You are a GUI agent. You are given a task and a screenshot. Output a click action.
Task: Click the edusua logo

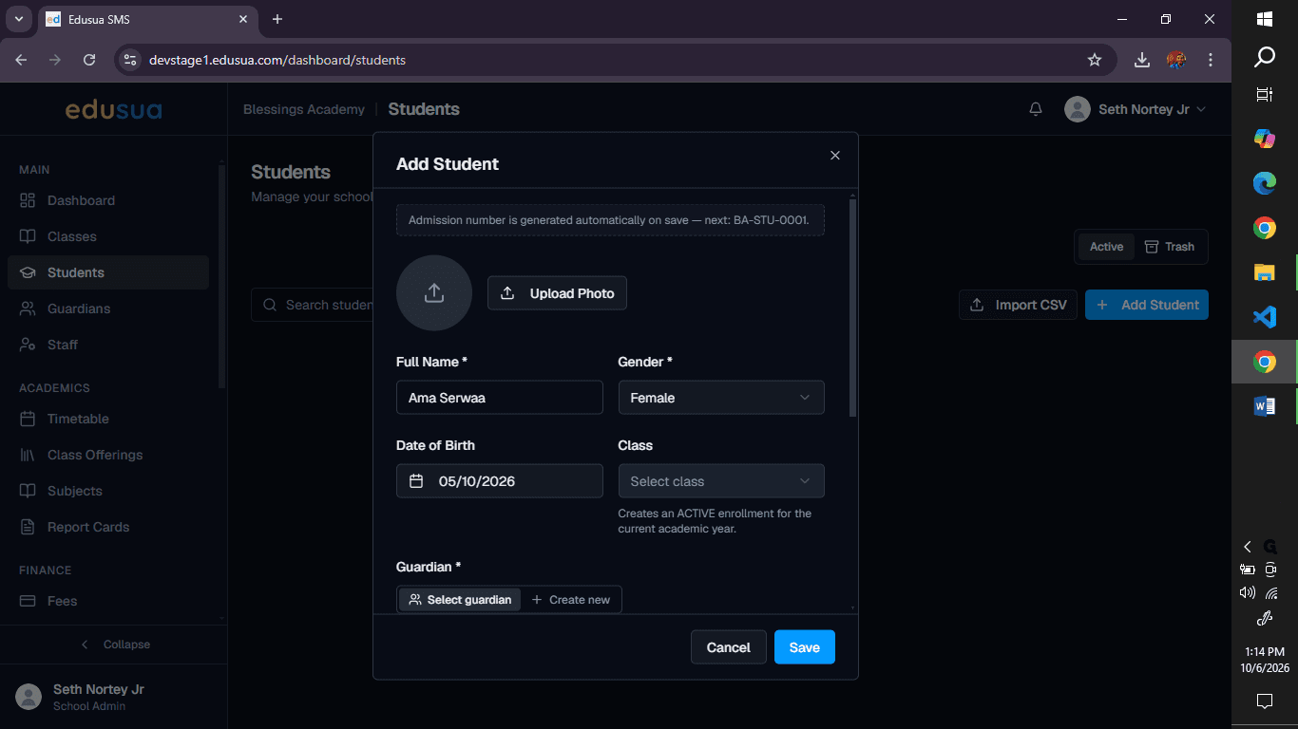113,110
